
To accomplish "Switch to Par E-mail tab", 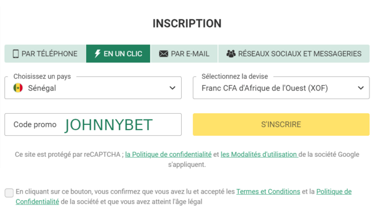I will click(184, 54).
